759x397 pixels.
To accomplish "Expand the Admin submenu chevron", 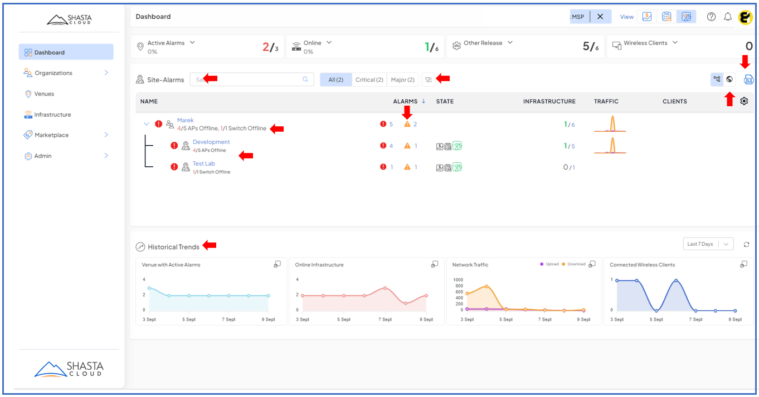I will 106,156.
